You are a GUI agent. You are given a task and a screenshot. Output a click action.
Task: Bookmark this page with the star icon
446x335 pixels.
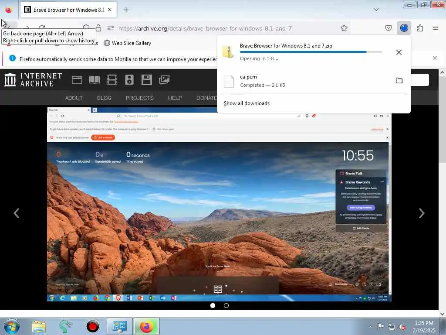pos(344,28)
